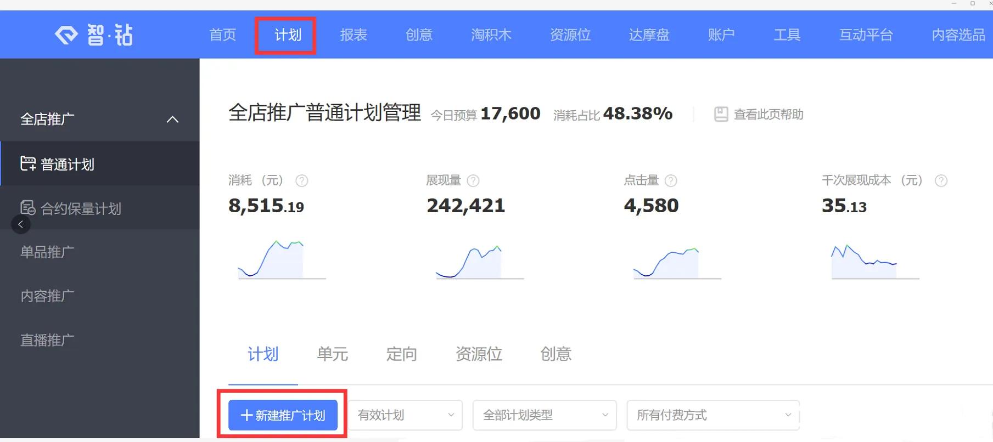The image size is (993, 442).
Task: Click the help icon beside 千次展现成本
Action: (x=941, y=180)
